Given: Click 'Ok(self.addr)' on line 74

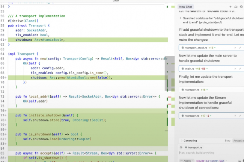Looking at the screenshot, I should tap(35, 101).
